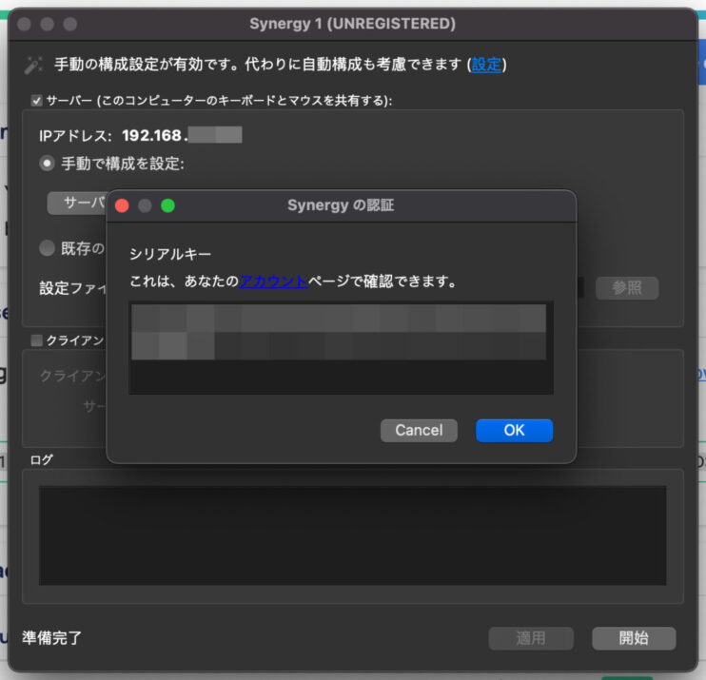This screenshot has width=706, height=680.
Task: Click the 設定ファイ configuration file label
Action: tap(73, 288)
